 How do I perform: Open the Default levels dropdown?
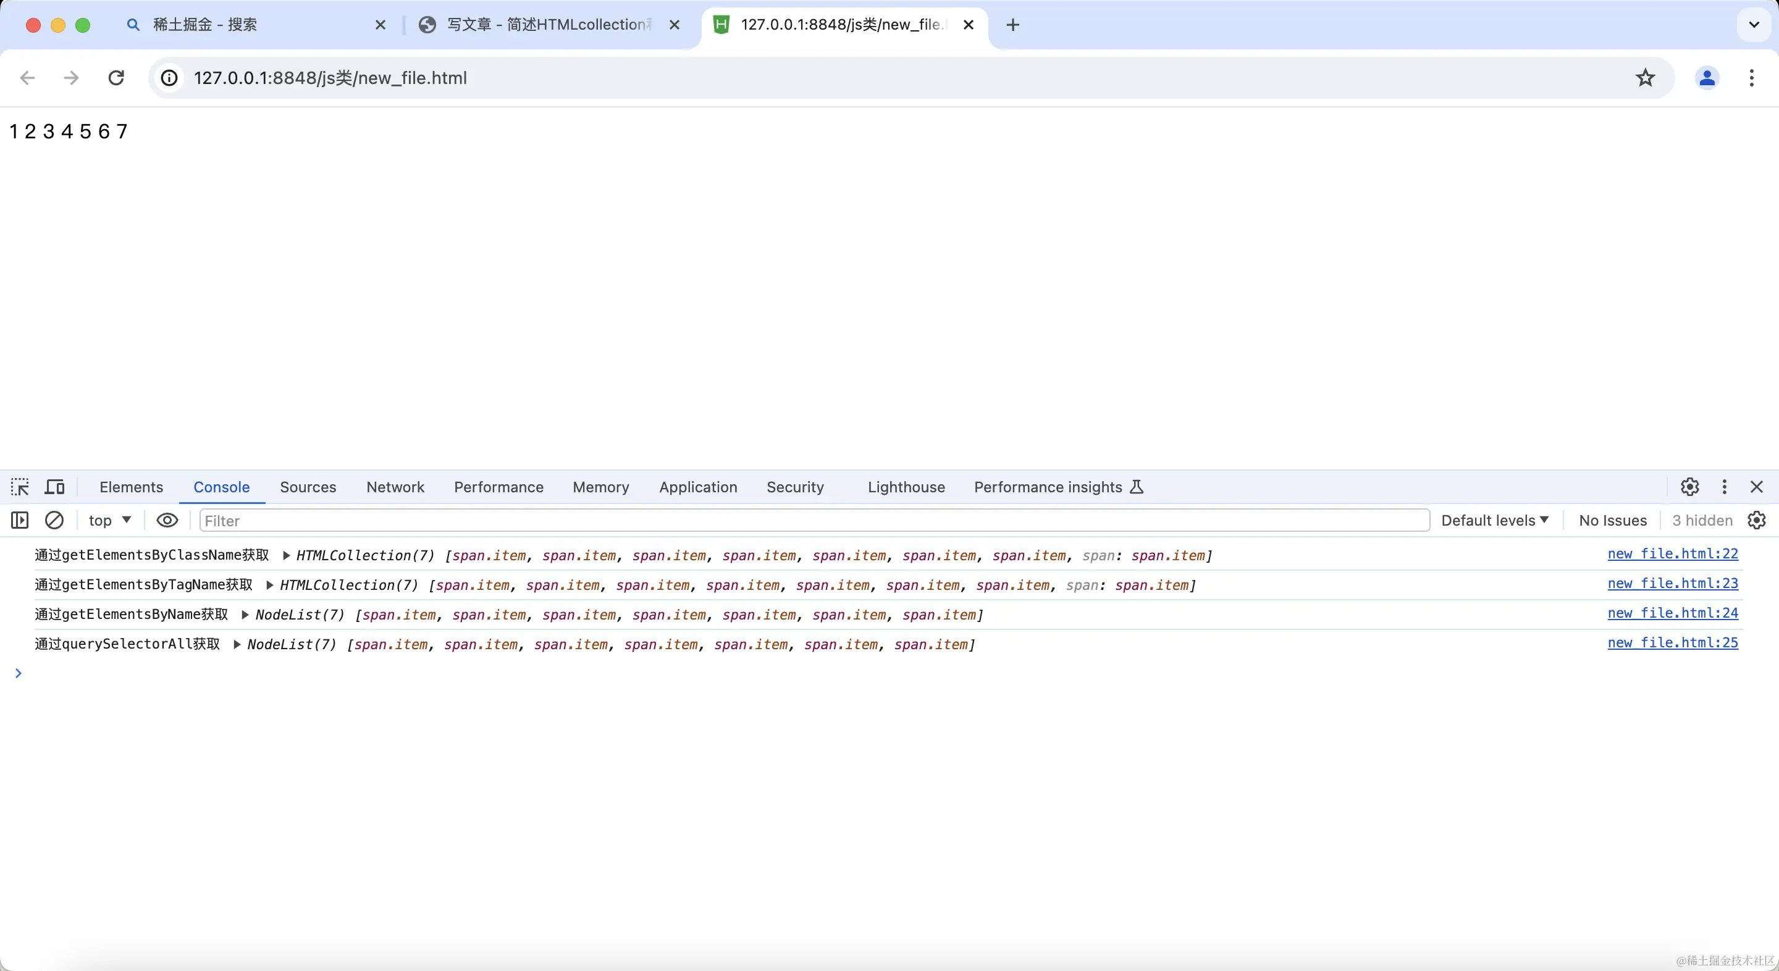pyautogui.click(x=1495, y=520)
